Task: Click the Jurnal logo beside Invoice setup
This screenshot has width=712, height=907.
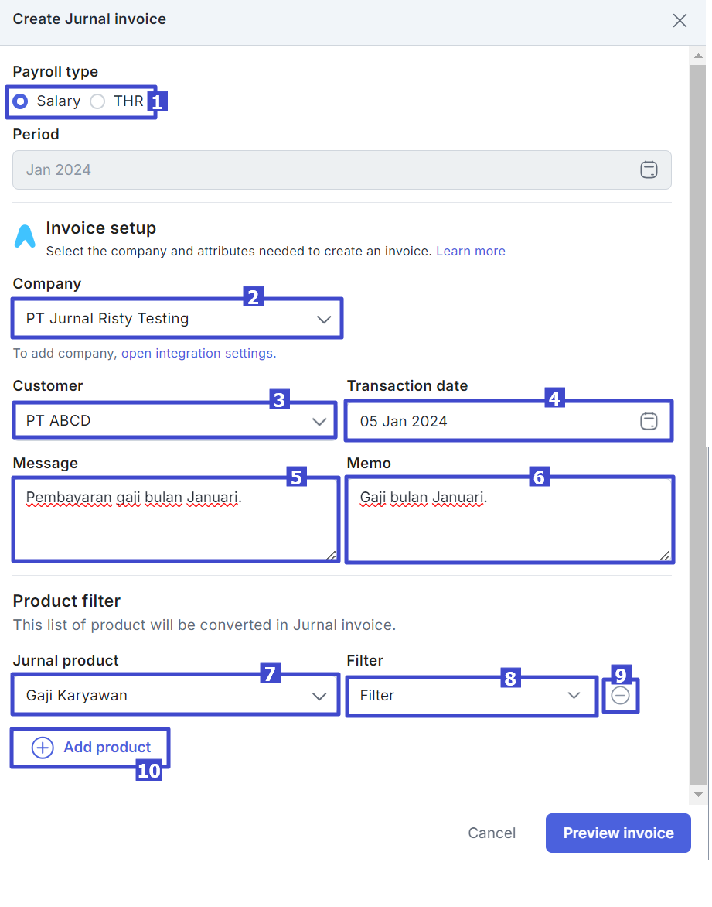Action: (25, 237)
